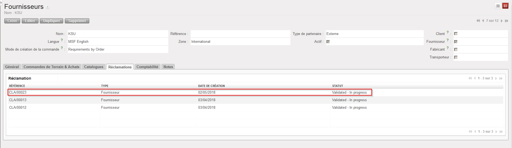Expand the sidebar with top-left chevron
This screenshot has width=512, height=148.
[x=1, y=2]
